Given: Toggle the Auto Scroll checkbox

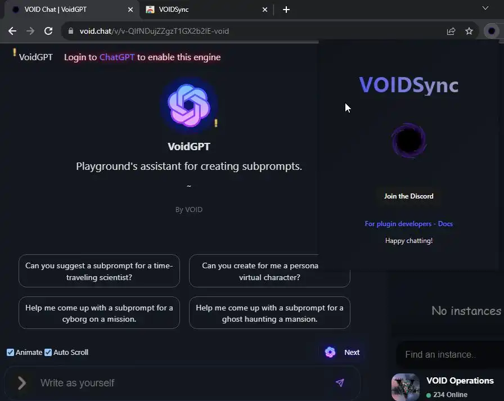Looking at the screenshot, I should (x=48, y=353).
